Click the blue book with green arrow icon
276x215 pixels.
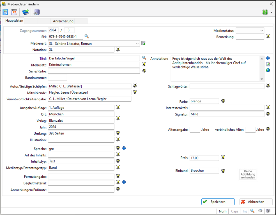pos(26,12)
